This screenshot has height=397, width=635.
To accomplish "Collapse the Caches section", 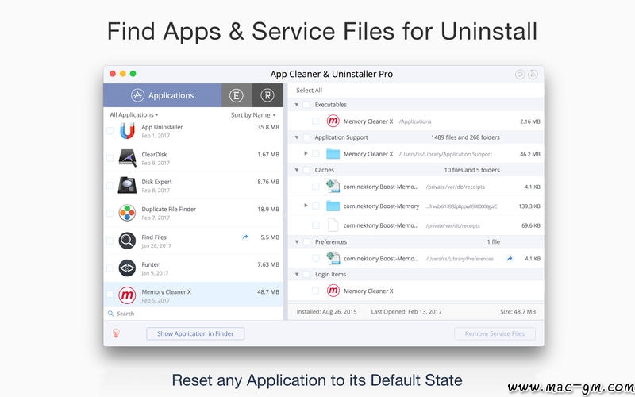I will (x=297, y=170).
